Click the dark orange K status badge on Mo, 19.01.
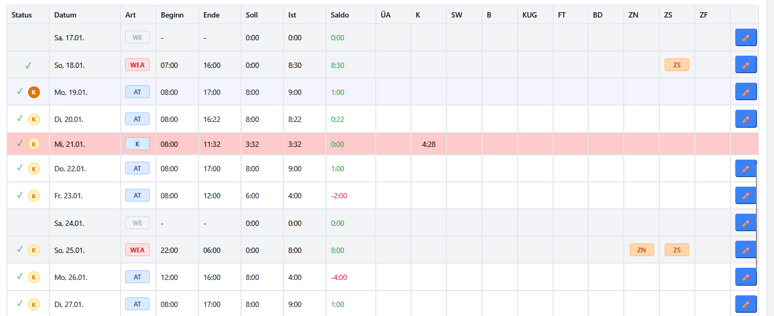 click(x=34, y=92)
